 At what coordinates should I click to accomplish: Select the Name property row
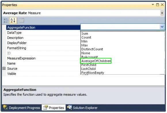43,63
